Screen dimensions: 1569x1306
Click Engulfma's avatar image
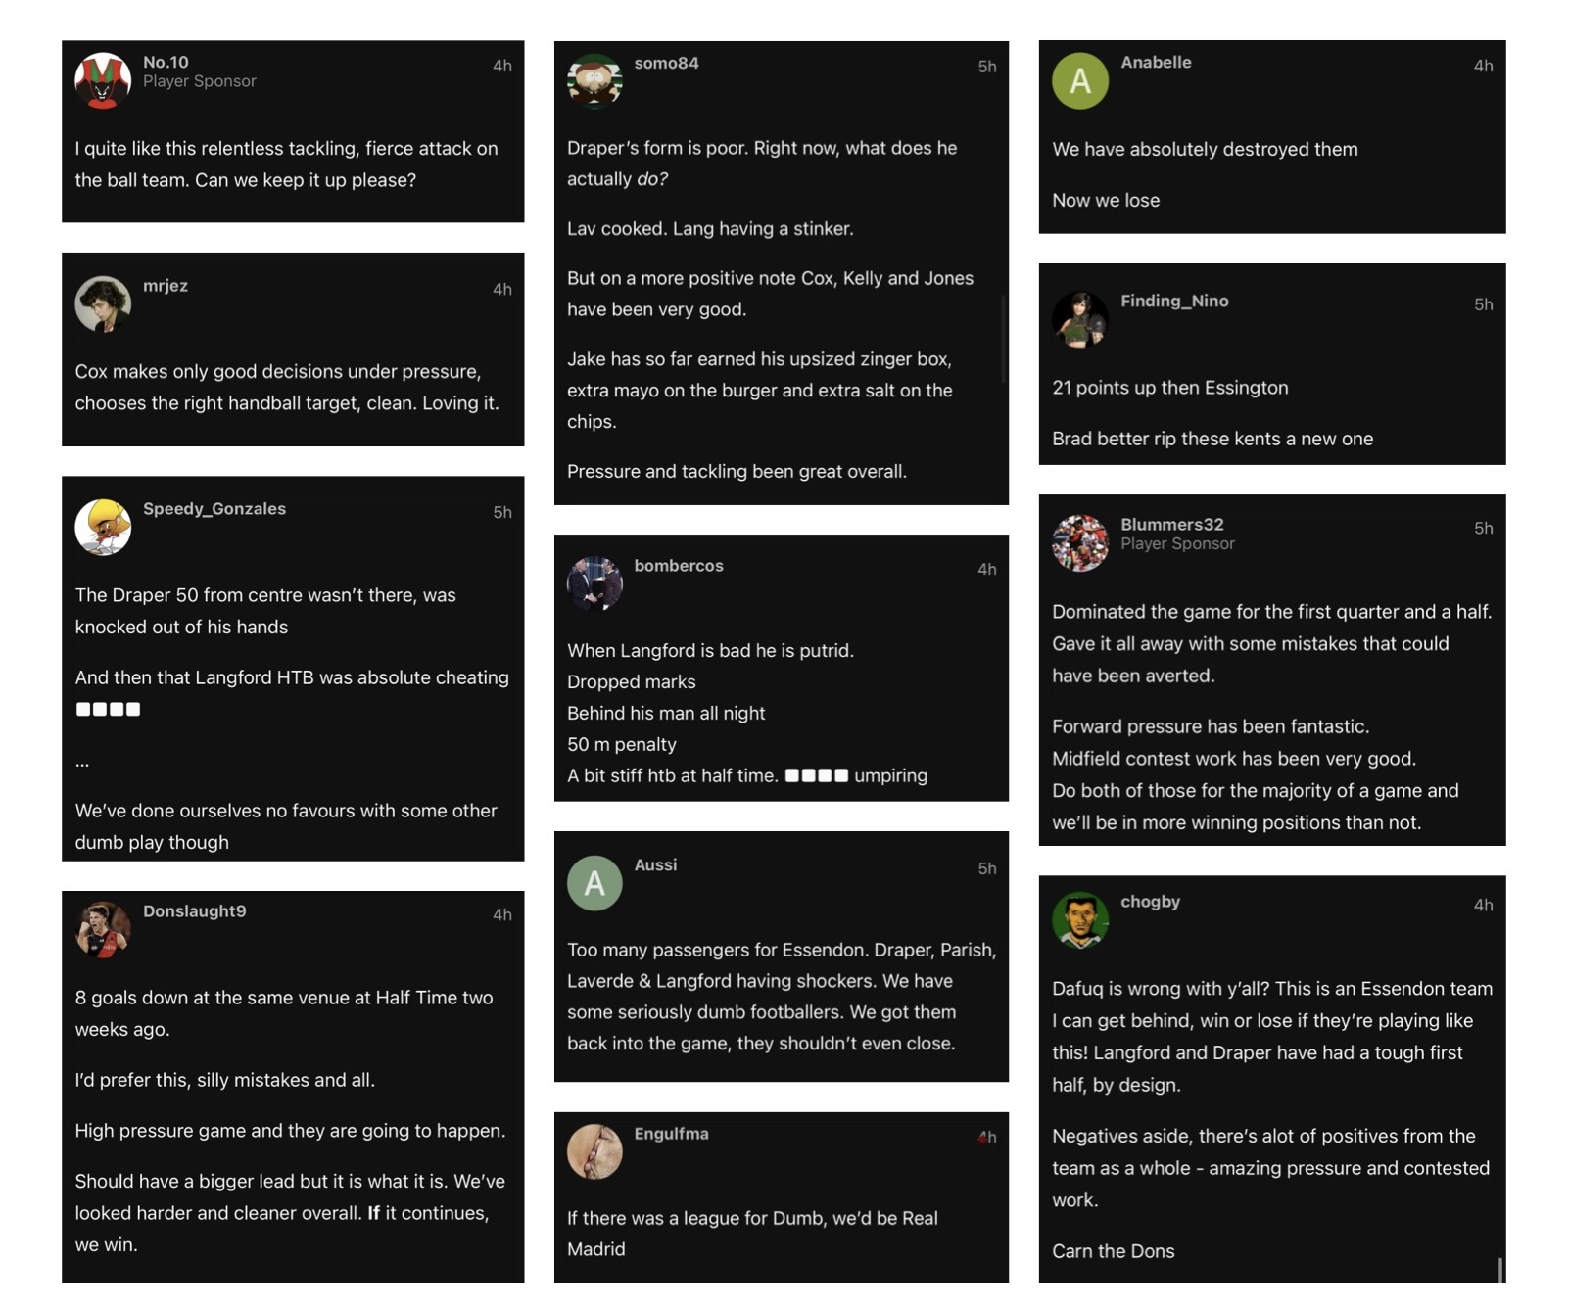click(x=594, y=1151)
